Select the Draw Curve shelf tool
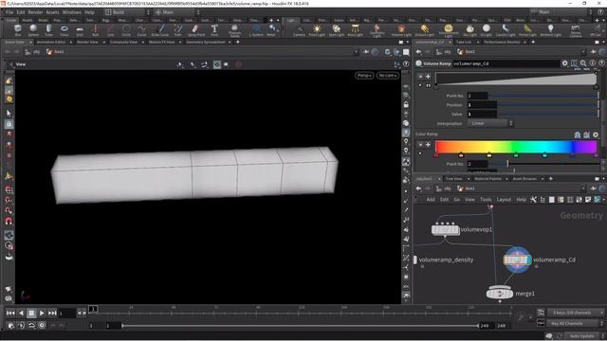The image size is (607, 341). point(160,29)
